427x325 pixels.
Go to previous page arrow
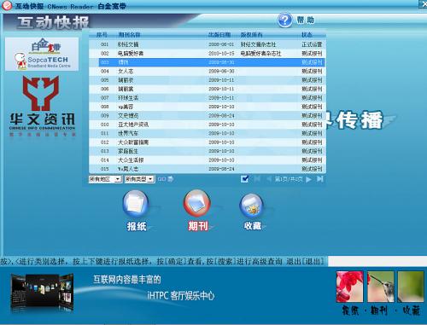(268, 179)
